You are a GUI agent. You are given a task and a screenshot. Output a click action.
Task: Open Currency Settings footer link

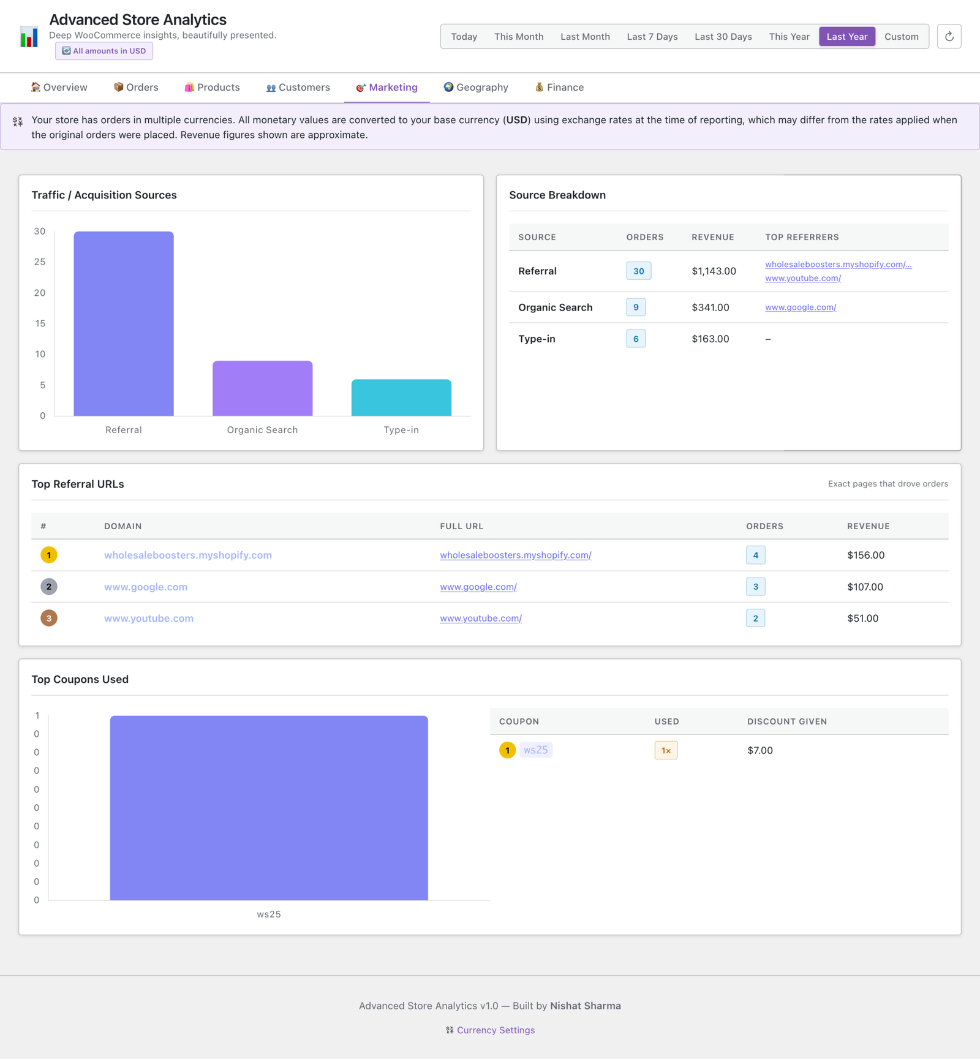496,1030
